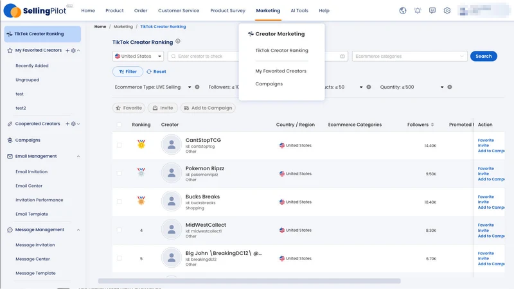Click the silver medal for Pokemon Ripzz
Screen dimensions: 514x289
[x=141, y=172]
